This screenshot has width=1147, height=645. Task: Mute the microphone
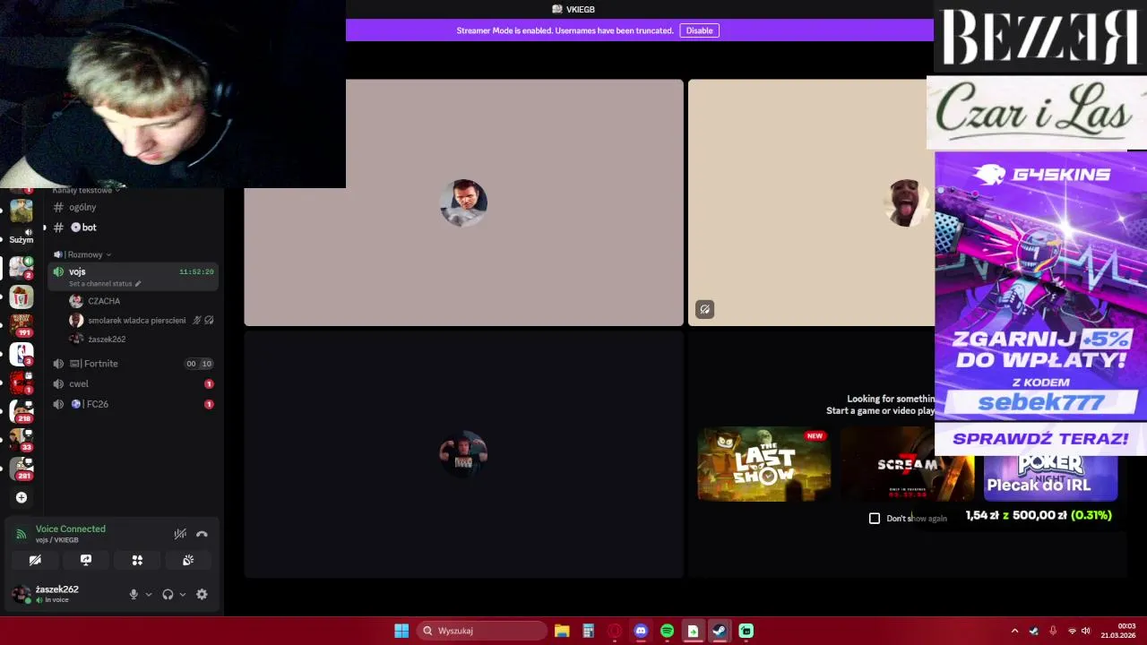[134, 594]
